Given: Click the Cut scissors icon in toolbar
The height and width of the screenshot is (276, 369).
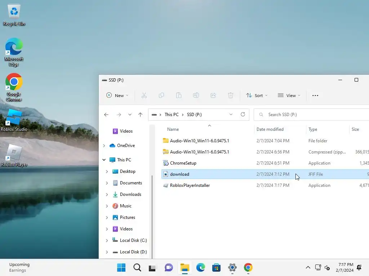Looking at the screenshot, I should (x=144, y=95).
